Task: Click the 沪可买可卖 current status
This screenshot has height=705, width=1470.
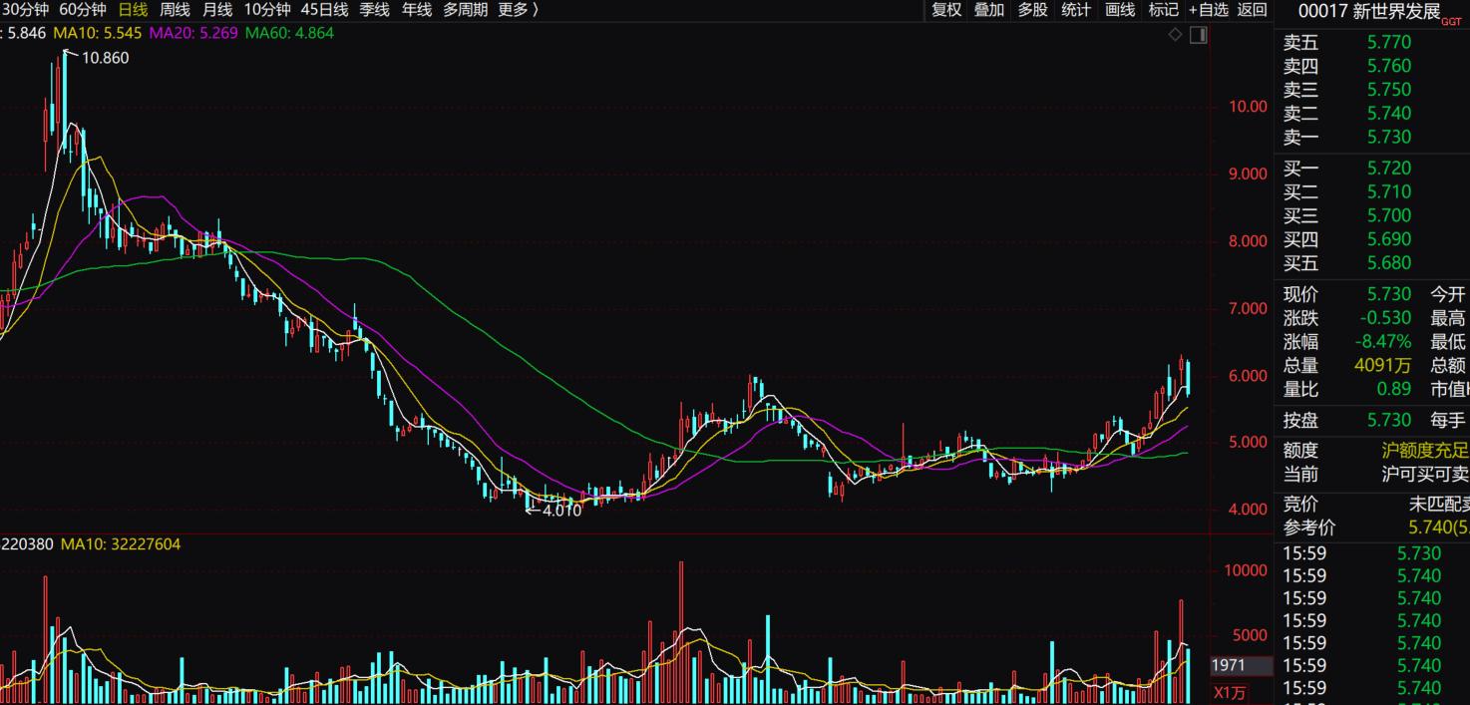Action: (1424, 475)
